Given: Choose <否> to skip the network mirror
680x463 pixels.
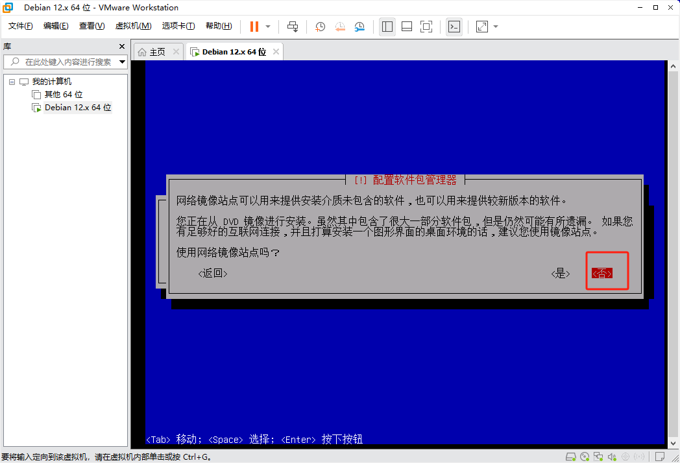Looking at the screenshot, I should pyautogui.click(x=602, y=274).
